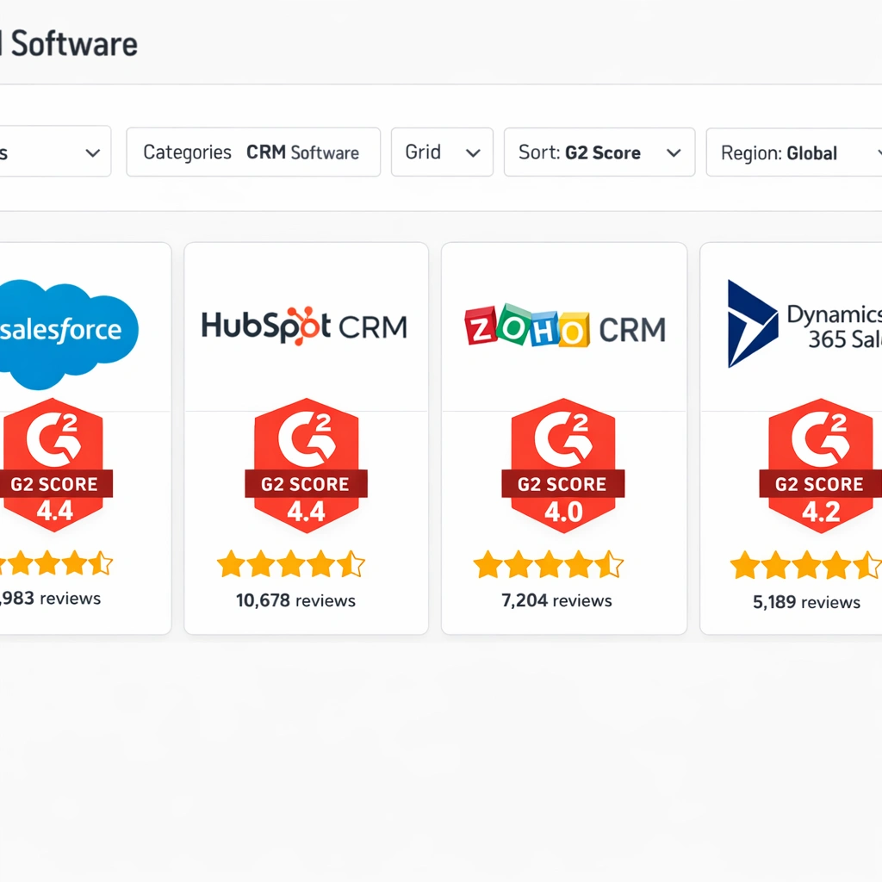The width and height of the screenshot is (882, 882).
Task: Open HubSpot's 10,678 reviews link
Action: pos(295,600)
